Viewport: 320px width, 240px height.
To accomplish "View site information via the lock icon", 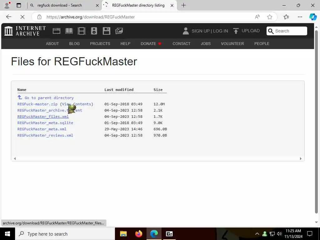I will pos(39,17).
